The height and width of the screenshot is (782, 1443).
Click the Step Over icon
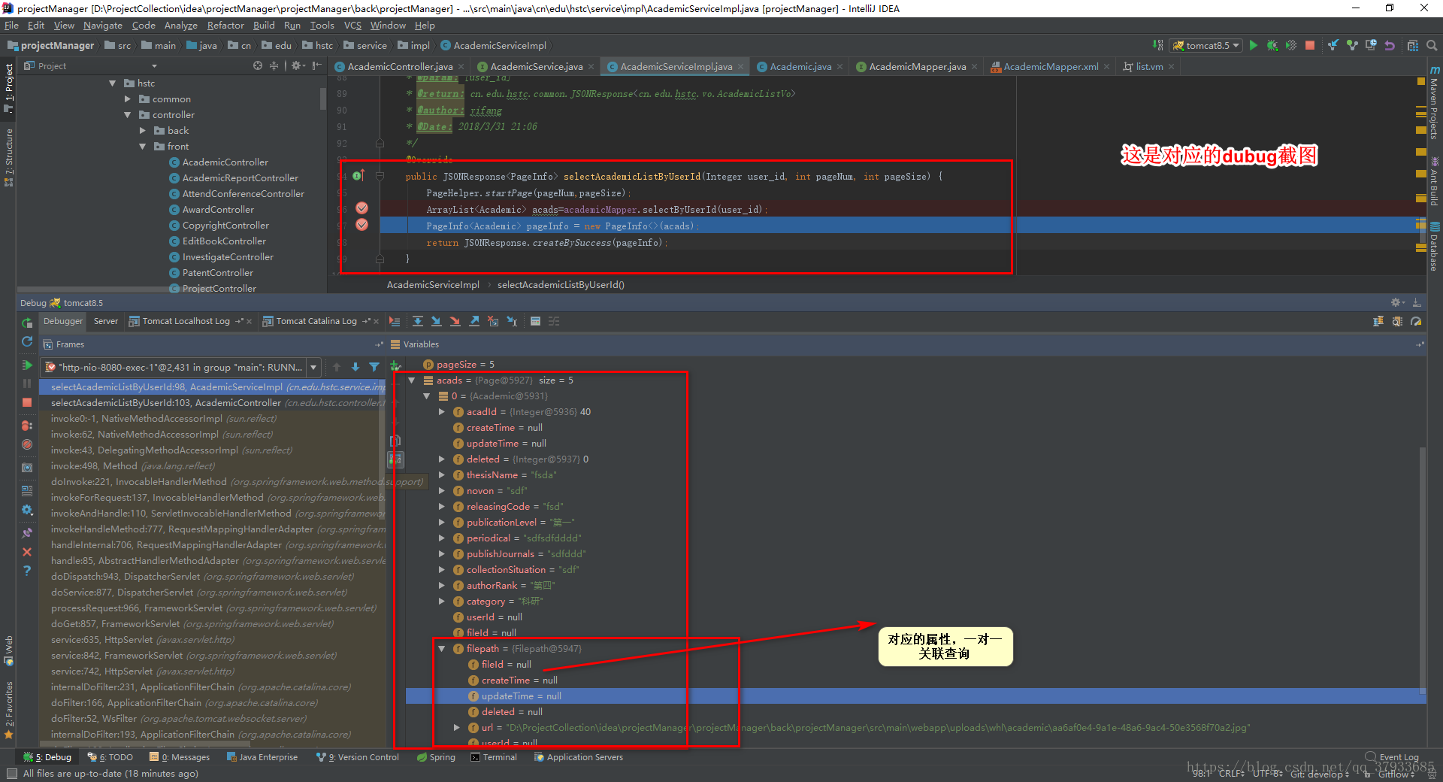click(418, 321)
